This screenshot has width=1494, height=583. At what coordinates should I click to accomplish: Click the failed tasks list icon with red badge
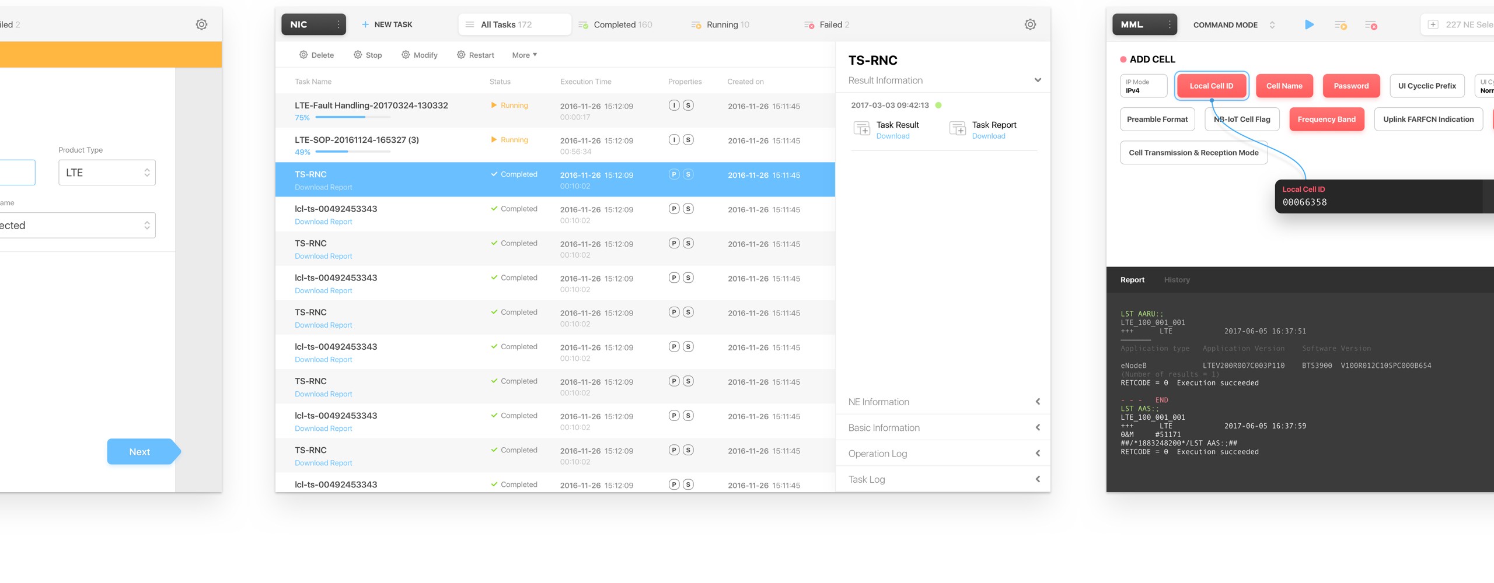point(1371,24)
